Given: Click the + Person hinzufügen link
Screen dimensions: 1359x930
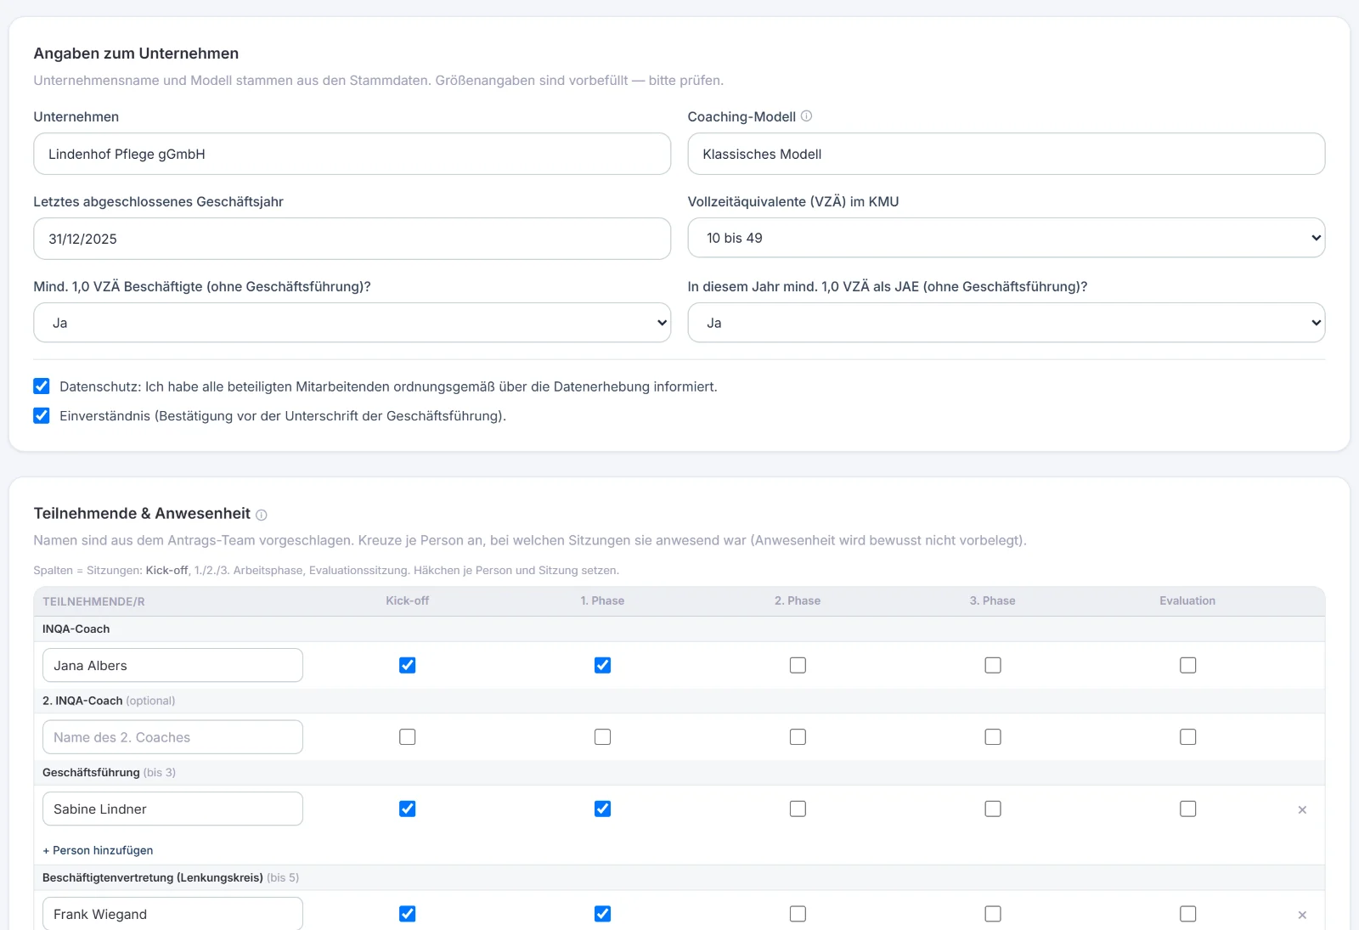Looking at the screenshot, I should tap(98, 850).
